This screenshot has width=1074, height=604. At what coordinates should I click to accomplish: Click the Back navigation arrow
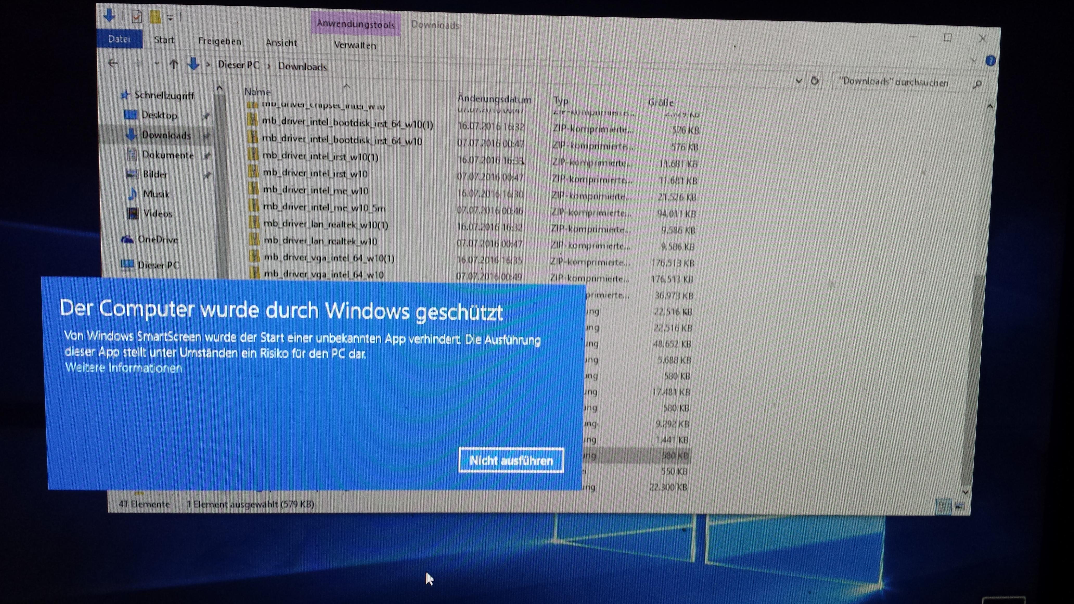113,63
